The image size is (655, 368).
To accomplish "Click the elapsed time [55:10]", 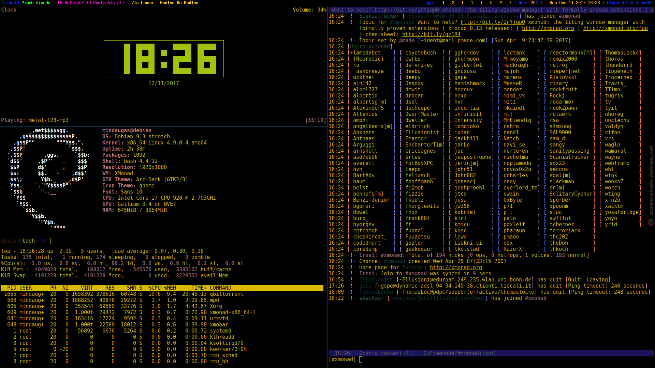I will (x=316, y=120).
